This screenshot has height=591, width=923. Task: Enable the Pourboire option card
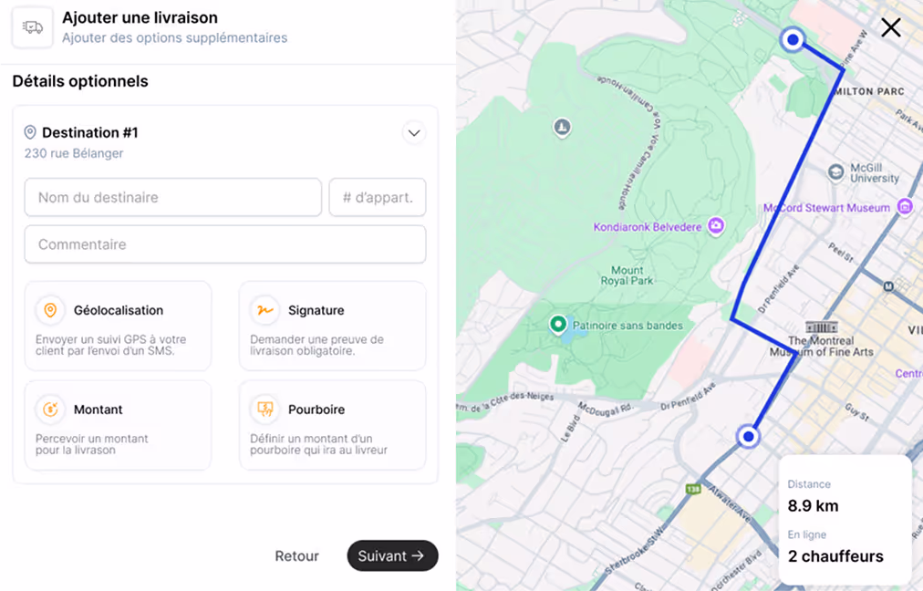click(x=332, y=426)
